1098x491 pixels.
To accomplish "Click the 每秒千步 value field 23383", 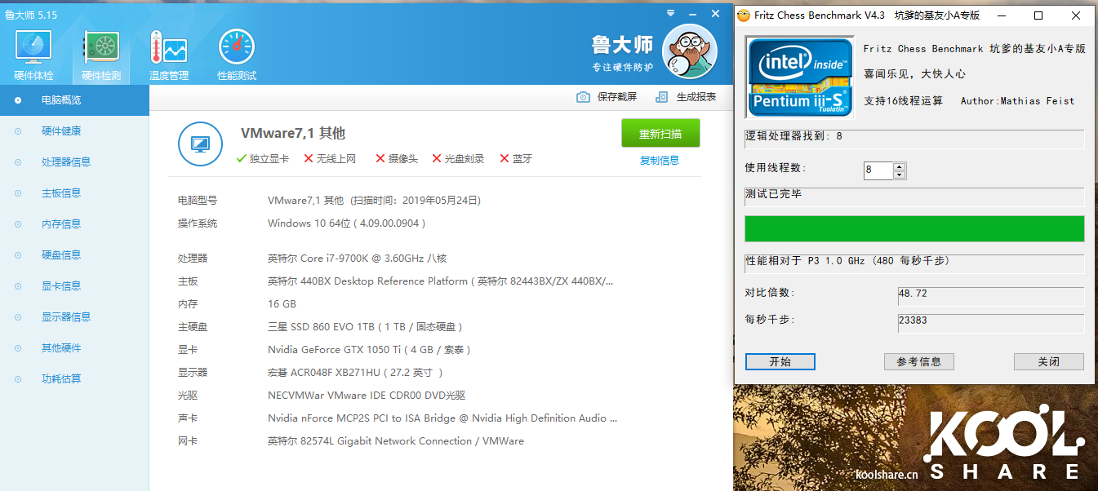I will (991, 323).
